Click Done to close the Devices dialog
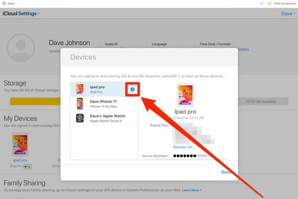Image resolution: width=298 pixels, height=199 pixels. click(x=226, y=172)
